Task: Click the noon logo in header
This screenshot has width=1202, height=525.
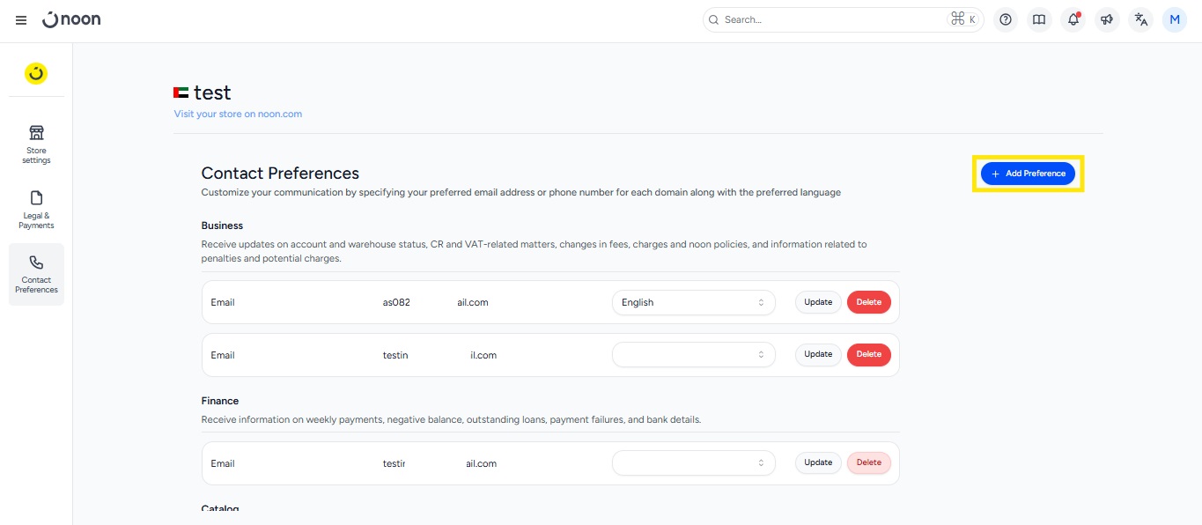Action: tap(72, 19)
